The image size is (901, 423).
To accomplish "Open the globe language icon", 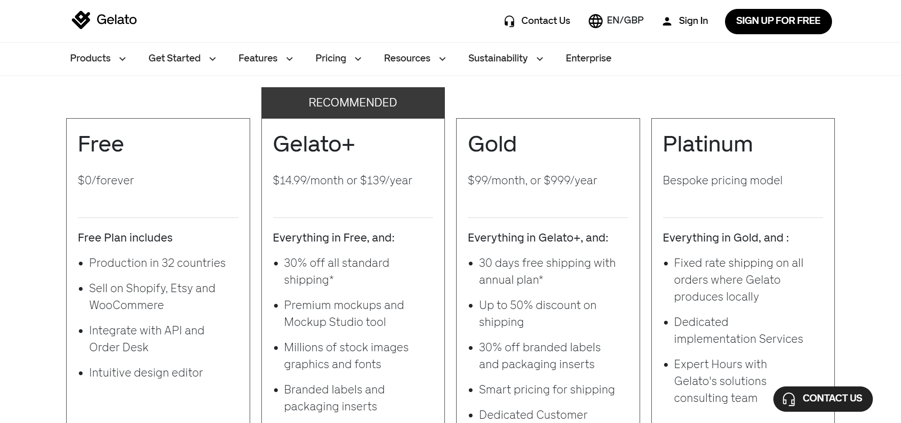I will [595, 21].
